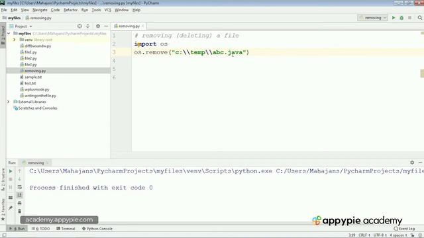Open the Help menu
Screen dimensions: 424x238
(x=136, y=10)
